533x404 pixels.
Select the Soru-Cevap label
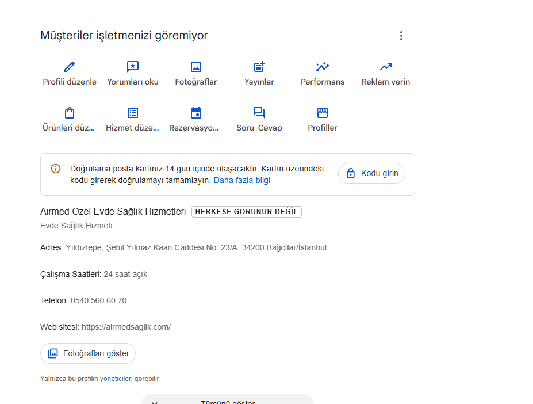(x=259, y=128)
